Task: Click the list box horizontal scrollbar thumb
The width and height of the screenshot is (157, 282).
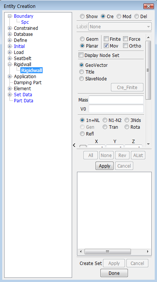Action: (108, 251)
